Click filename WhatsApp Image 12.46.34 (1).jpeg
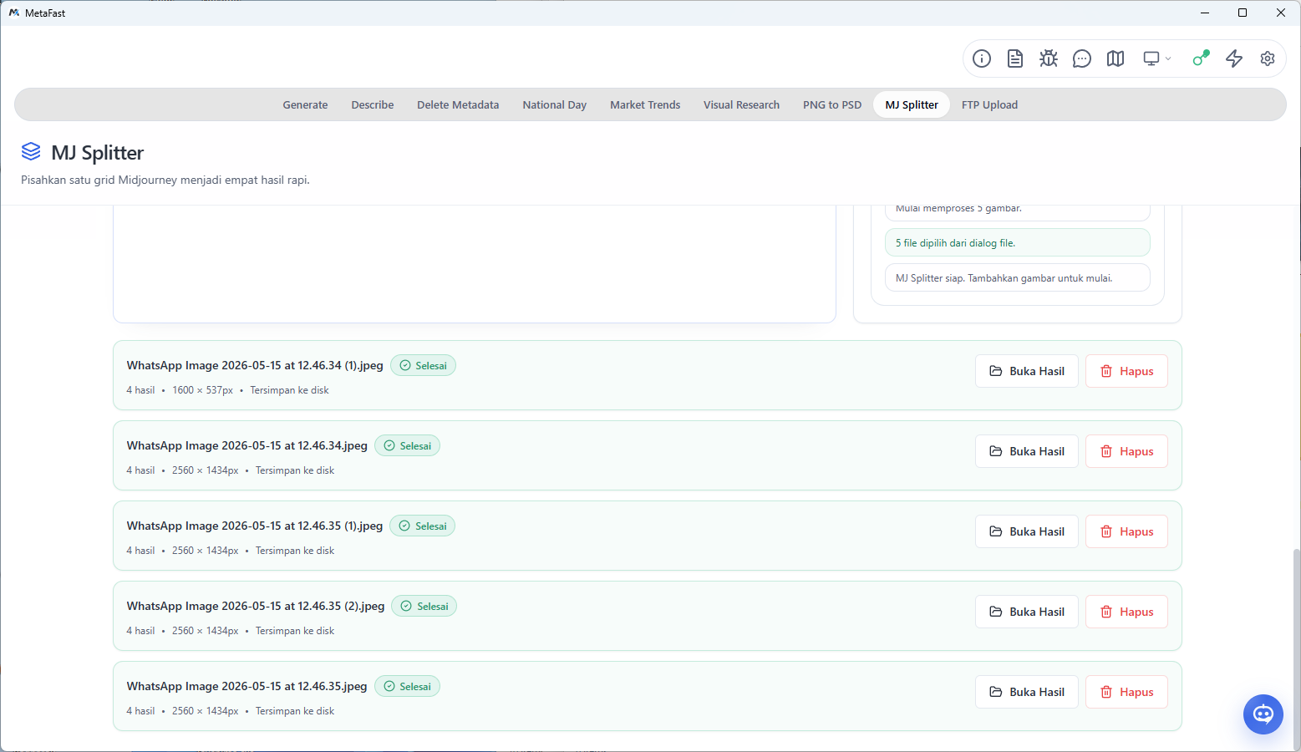1301x752 pixels. tap(255, 365)
